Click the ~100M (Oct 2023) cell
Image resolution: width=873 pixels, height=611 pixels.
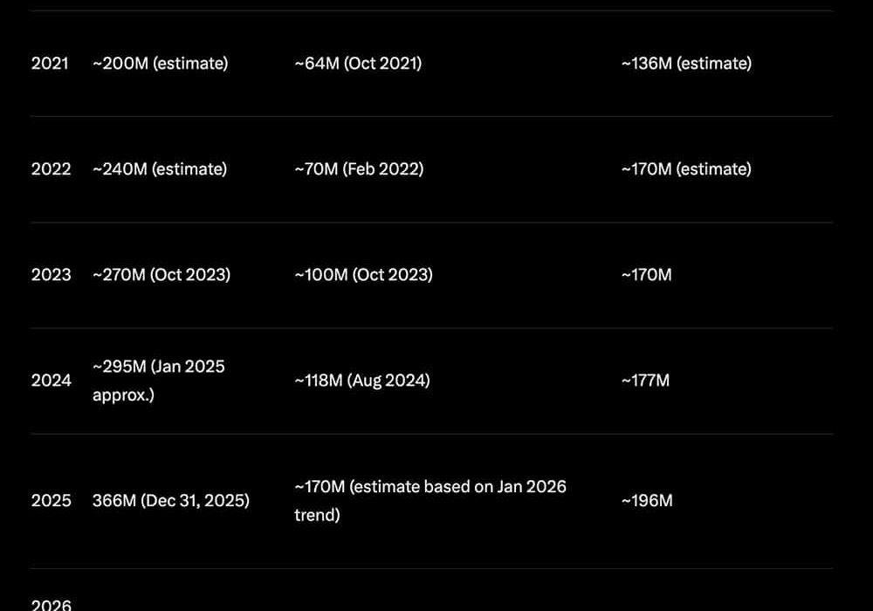click(x=363, y=275)
